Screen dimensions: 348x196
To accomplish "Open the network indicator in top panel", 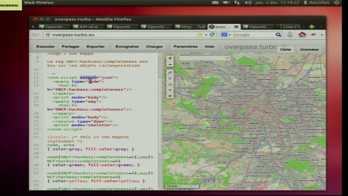I will coord(237,2).
